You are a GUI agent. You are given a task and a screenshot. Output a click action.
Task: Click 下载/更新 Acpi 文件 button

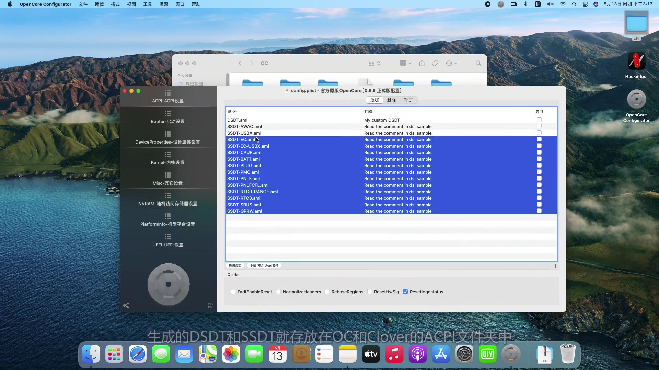(264, 266)
